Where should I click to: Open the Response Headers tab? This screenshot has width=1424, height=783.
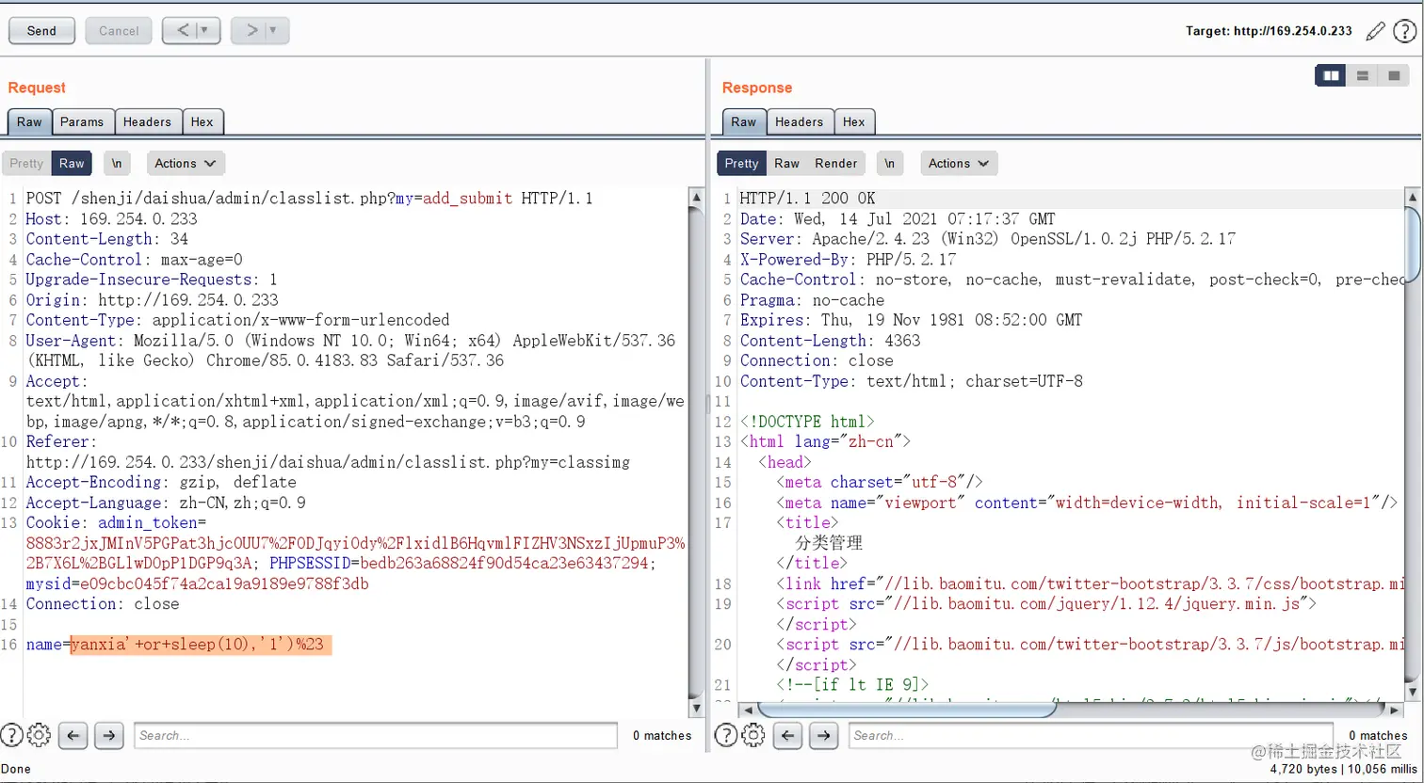[x=799, y=121]
